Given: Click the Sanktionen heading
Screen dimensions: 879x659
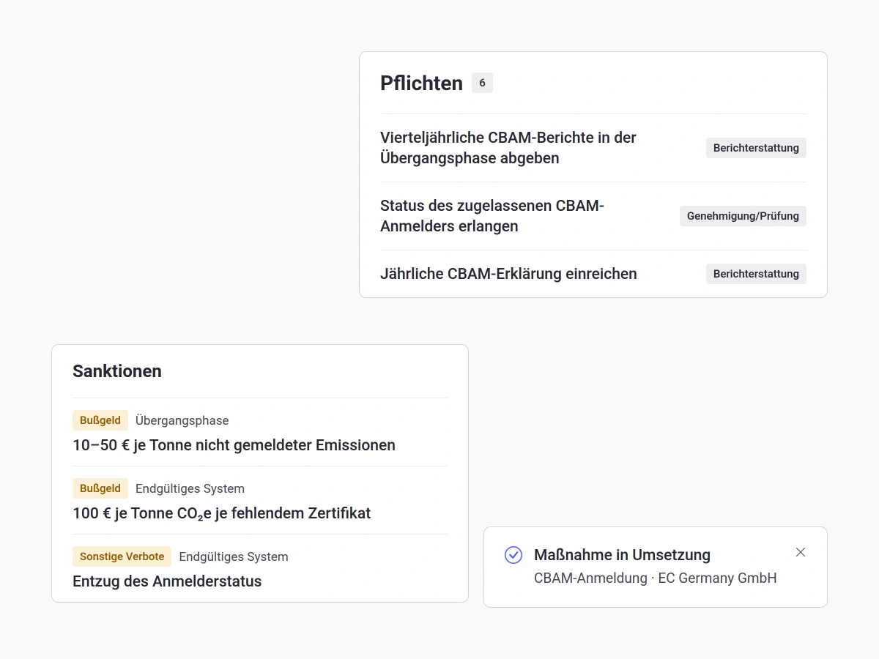Looking at the screenshot, I should [x=117, y=371].
